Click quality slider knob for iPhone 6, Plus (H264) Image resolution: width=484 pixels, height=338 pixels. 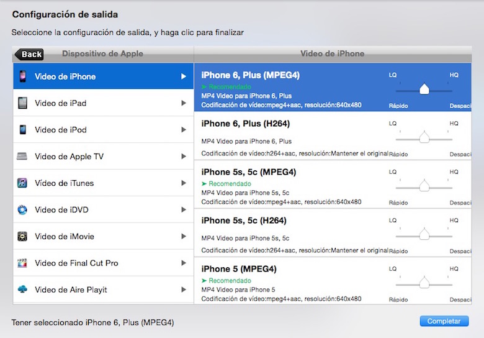coord(424,137)
